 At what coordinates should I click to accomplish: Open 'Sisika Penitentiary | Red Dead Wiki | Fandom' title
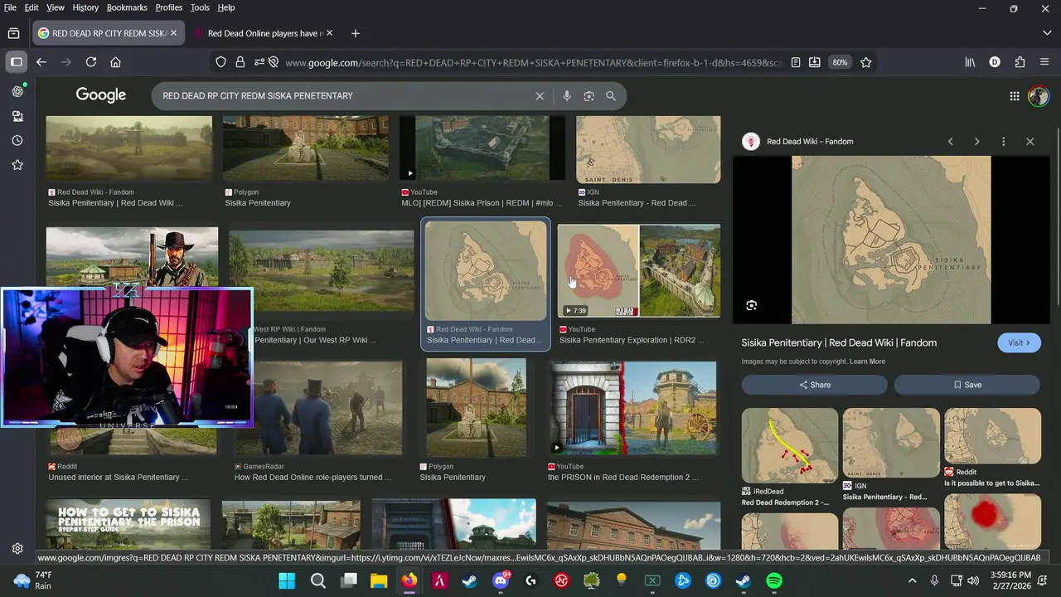[839, 342]
